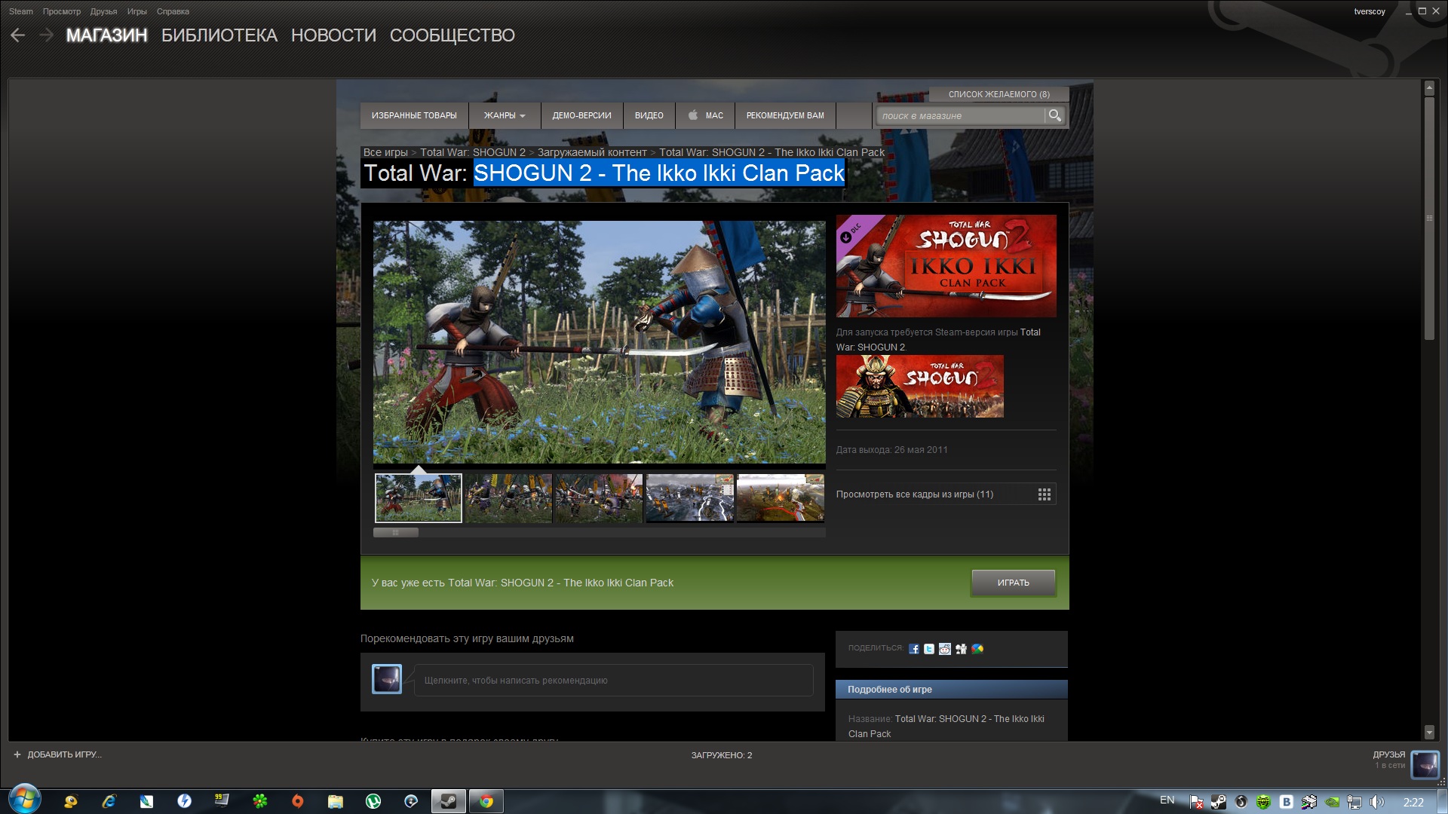
Task: Open Все игры breadcrumb link
Action: 385,152
